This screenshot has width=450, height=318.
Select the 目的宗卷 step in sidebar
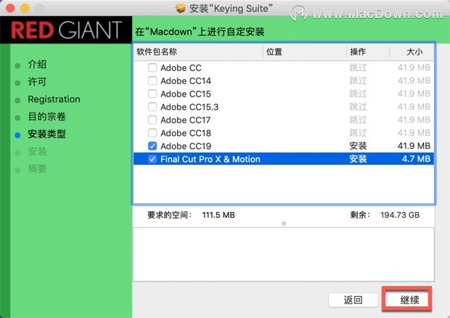tap(46, 116)
